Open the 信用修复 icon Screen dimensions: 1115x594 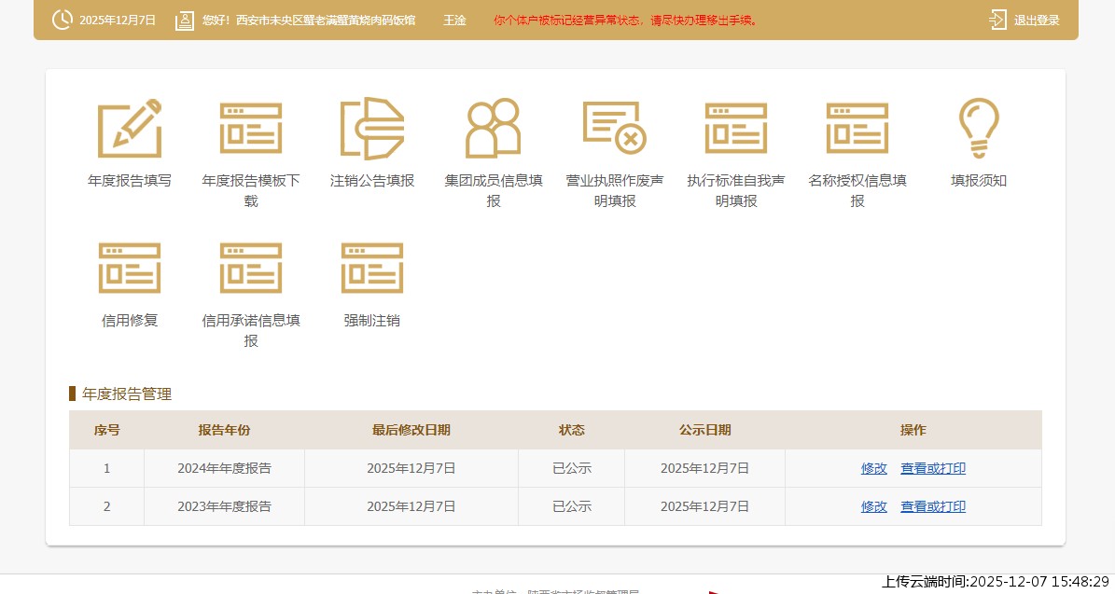point(130,268)
